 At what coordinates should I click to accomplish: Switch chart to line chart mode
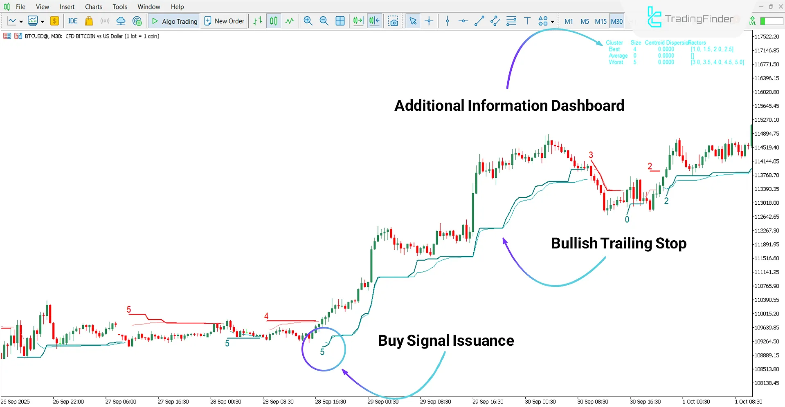[290, 21]
